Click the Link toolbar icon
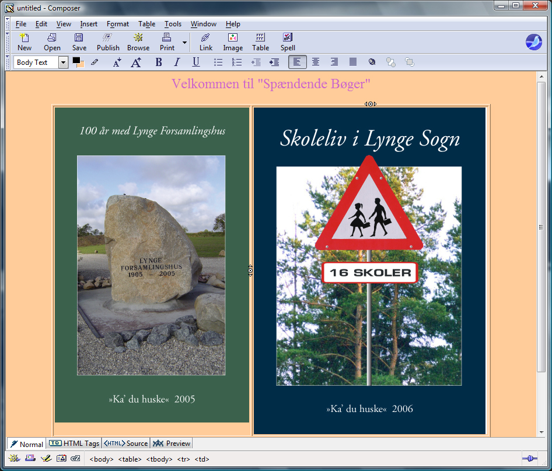Screen dimensions: 552x471 pyautogui.click(x=205, y=42)
